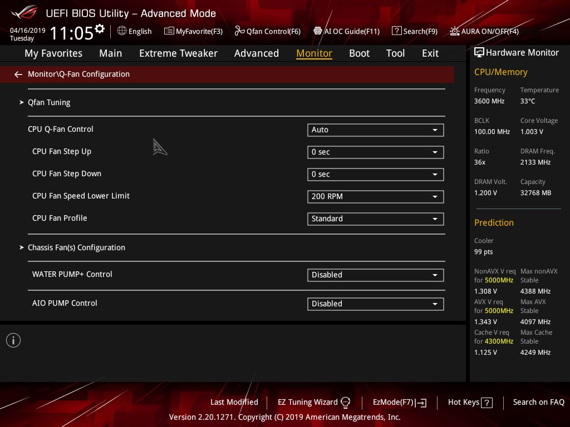570x427 pixels.
Task: Open the CPU Fan Step Down dropdown
Action: [376, 174]
